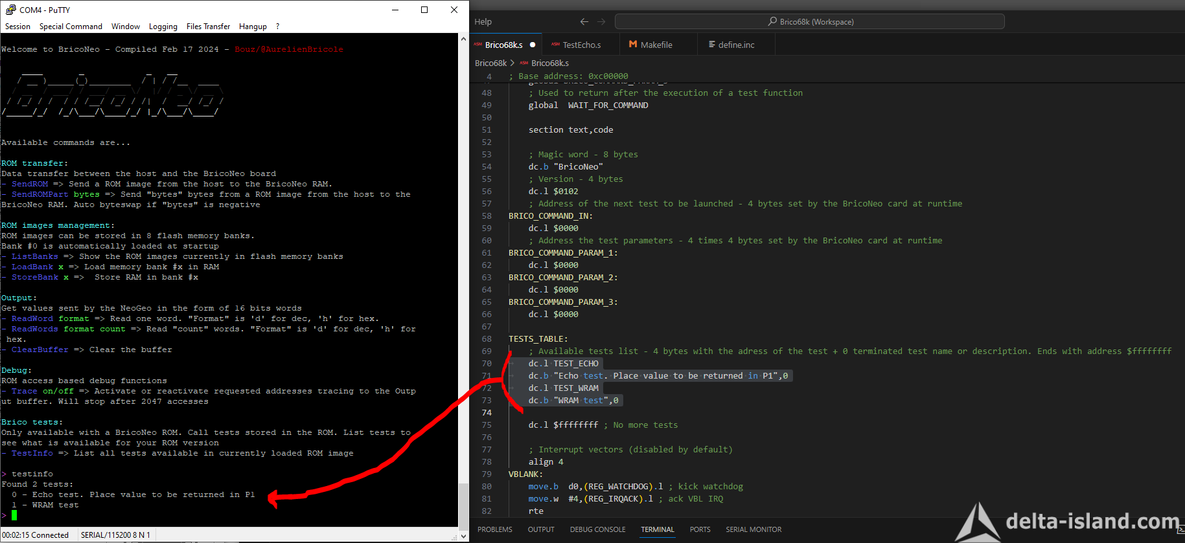The height and width of the screenshot is (543, 1185).
Task: Click TEST_ECHO on line 70
Action: (x=575, y=363)
